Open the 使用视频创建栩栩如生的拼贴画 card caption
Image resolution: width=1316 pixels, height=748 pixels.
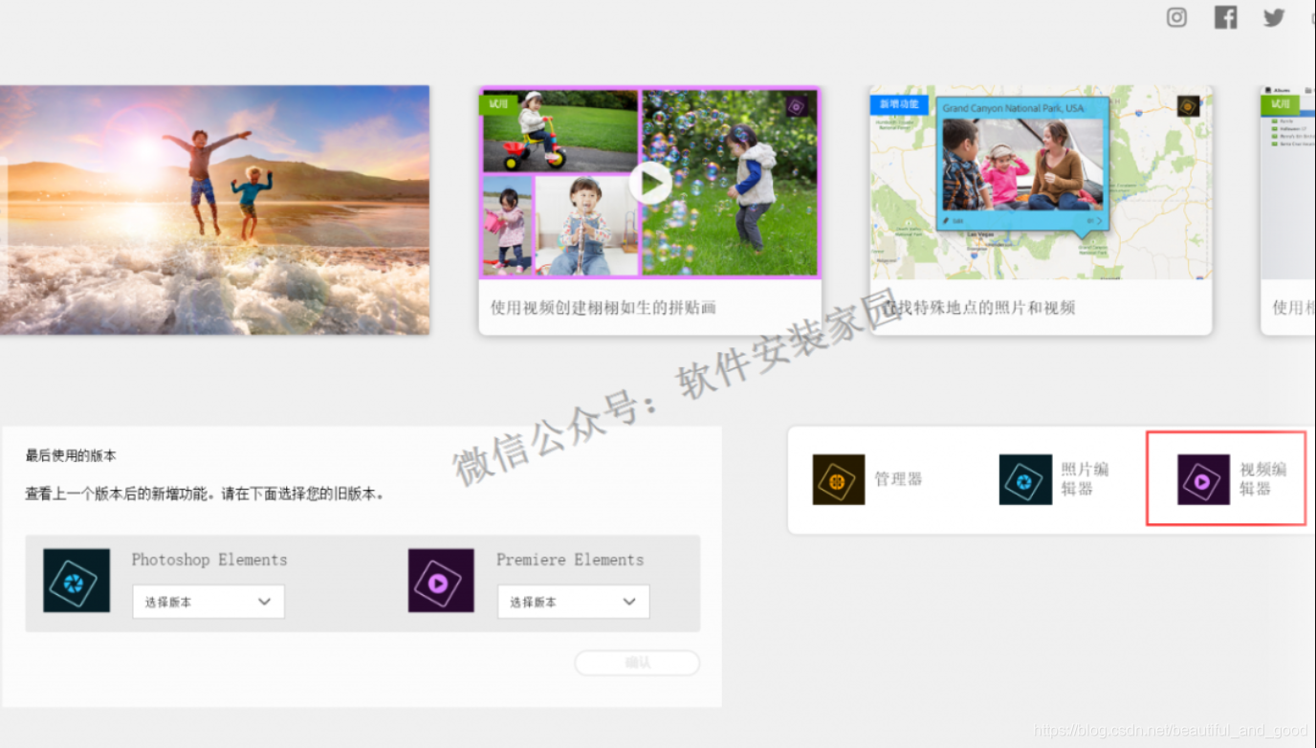pyautogui.click(x=603, y=307)
